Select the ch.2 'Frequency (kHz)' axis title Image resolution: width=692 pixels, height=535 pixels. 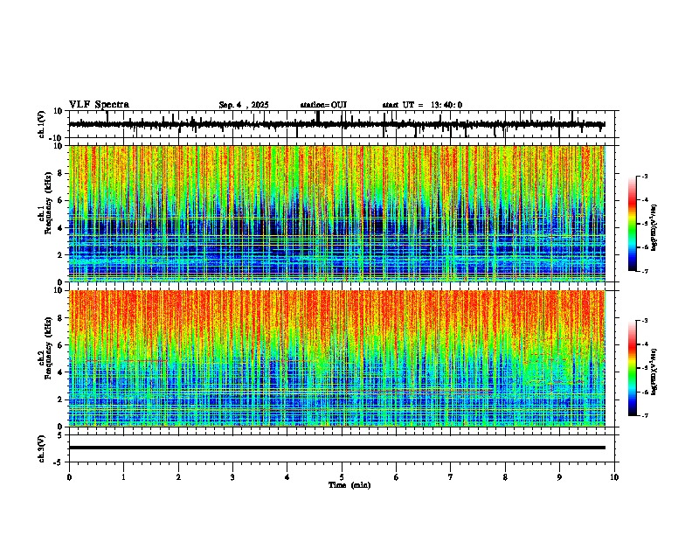pos(48,347)
